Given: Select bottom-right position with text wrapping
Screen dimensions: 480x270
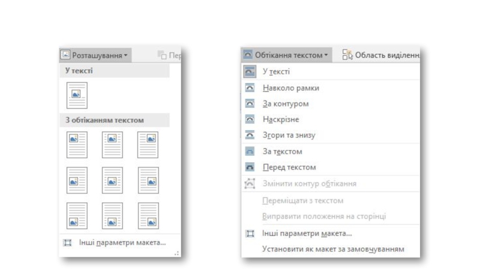Looking at the screenshot, I should tap(148, 215).
